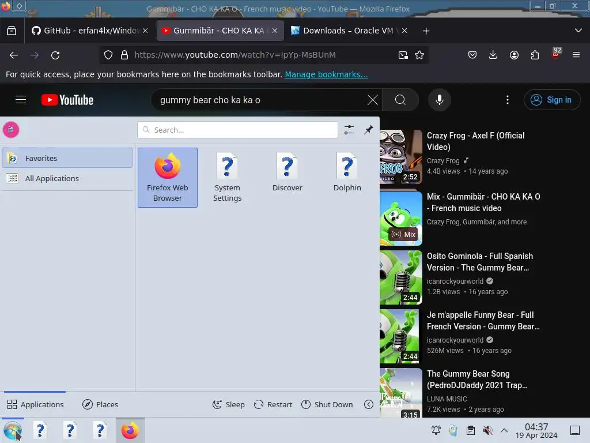Switch to Places tab in launcher
Image resolution: width=590 pixels, height=443 pixels.
tap(100, 404)
